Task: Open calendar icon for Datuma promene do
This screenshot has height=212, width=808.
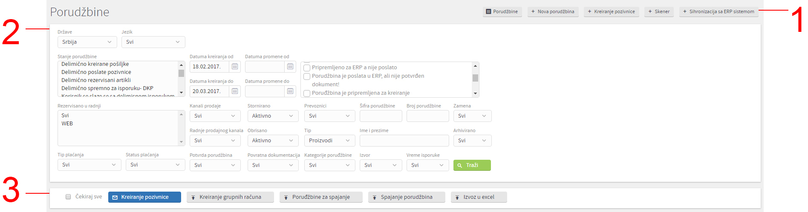Action: (290, 91)
